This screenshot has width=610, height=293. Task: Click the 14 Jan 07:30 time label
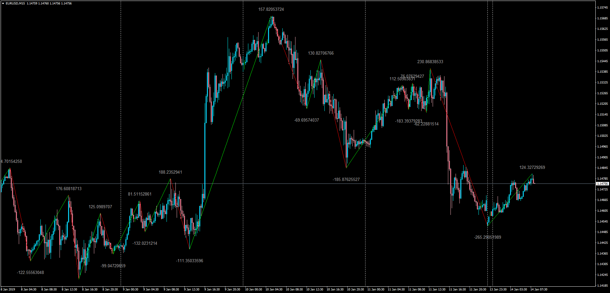[x=539, y=290]
